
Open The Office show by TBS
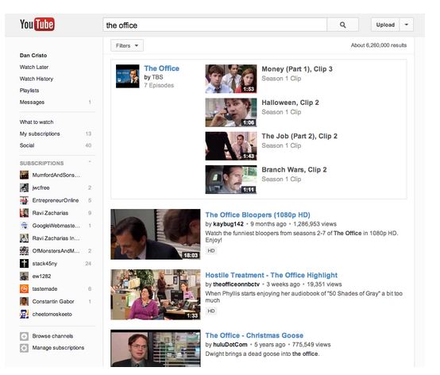[162, 68]
